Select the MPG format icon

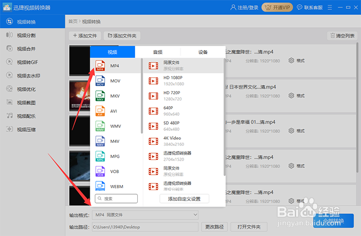100,156
